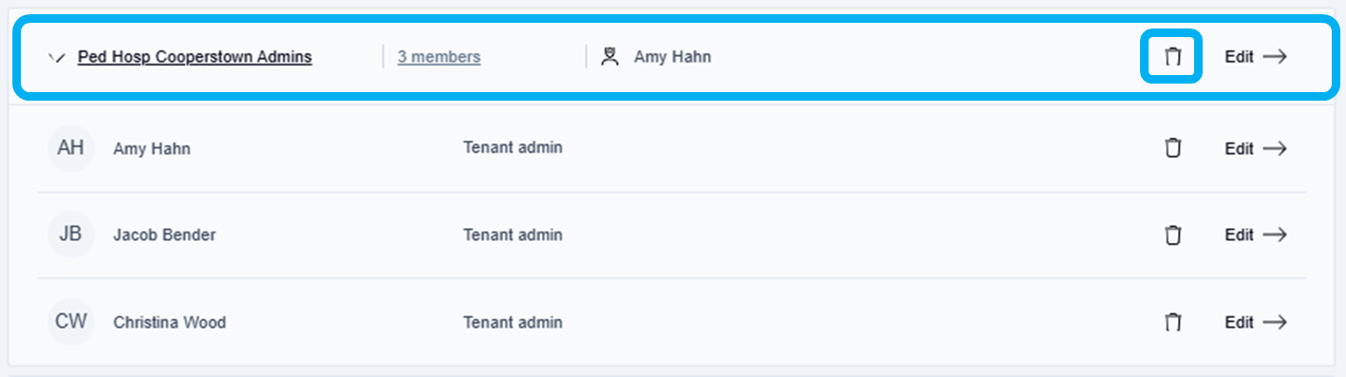The image size is (1346, 377).
Task: Click trash icon for Amy Hahn member
Action: (x=1173, y=148)
